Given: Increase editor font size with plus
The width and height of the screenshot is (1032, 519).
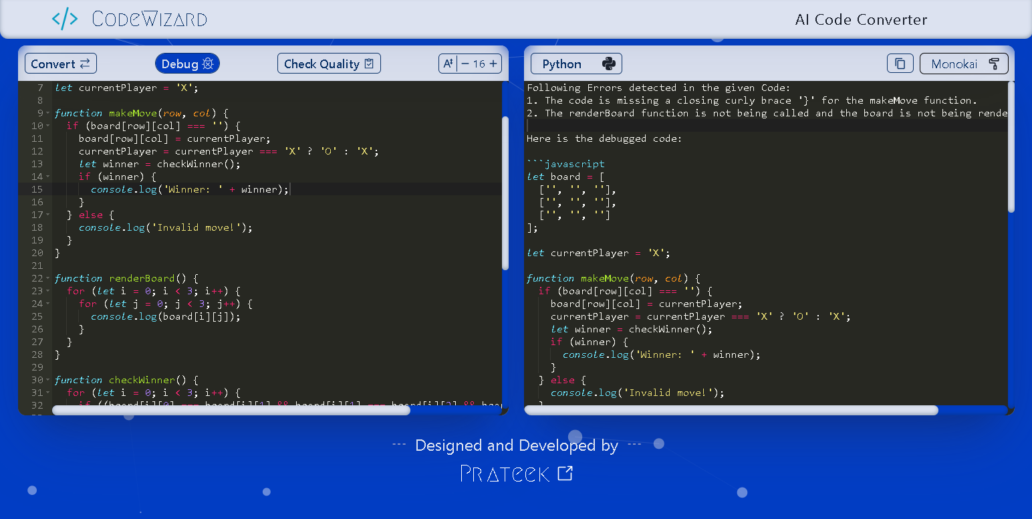Looking at the screenshot, I should 493,64.
